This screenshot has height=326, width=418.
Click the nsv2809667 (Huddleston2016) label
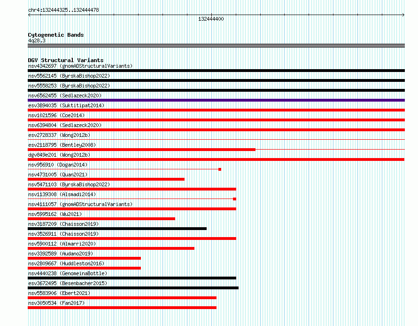pyautogui.click(x=66, y=263)
